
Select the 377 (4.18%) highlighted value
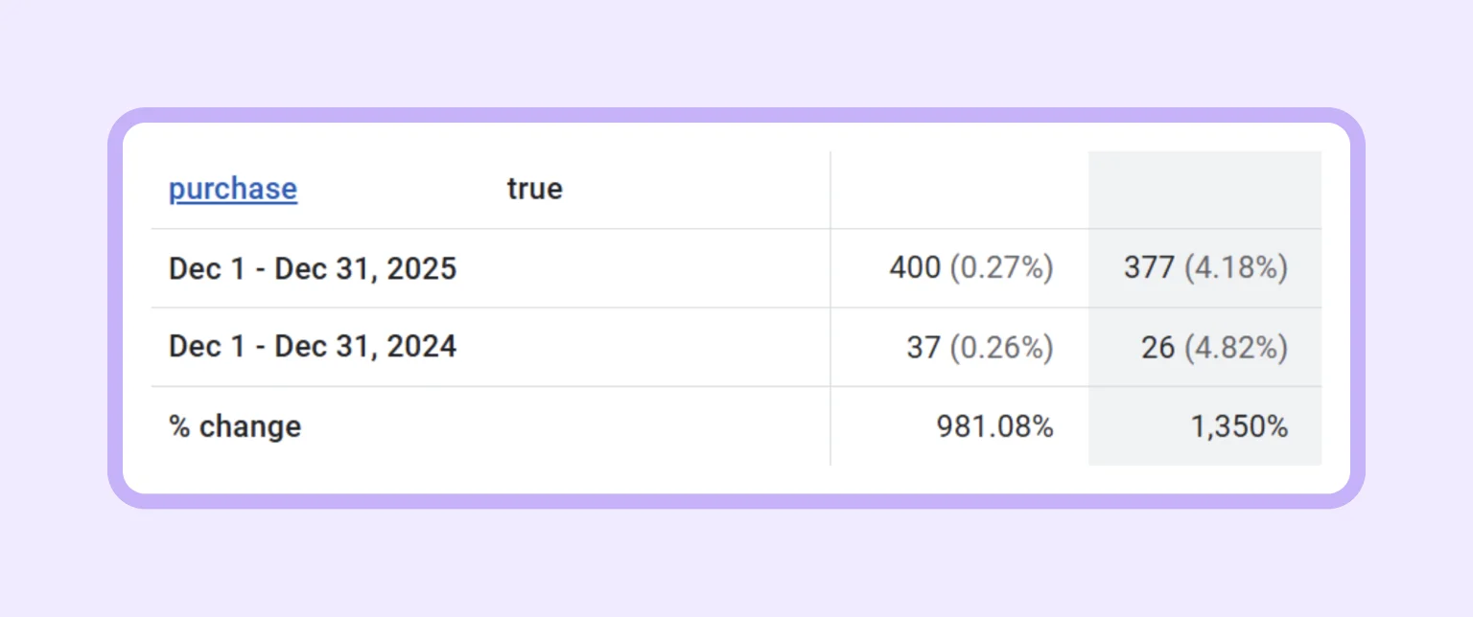click(x=1204, y=268)
